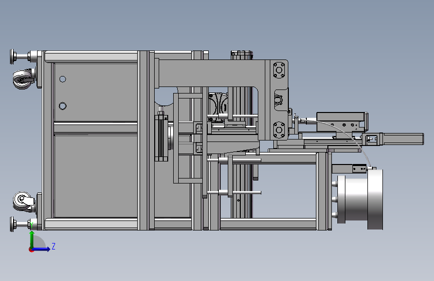Click the green Y axis arrow of triad
Screen dimensions: 434x281
[32, 239]
